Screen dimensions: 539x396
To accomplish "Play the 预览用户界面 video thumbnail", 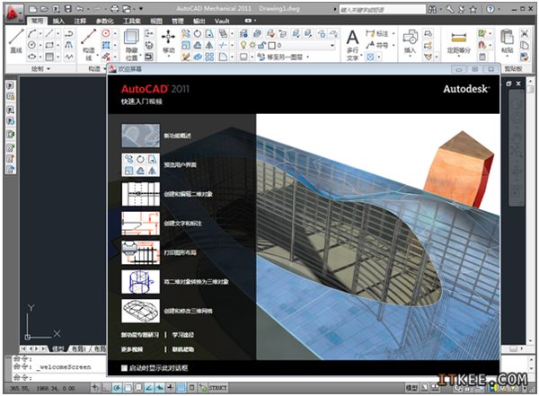I will coord(141,165).
